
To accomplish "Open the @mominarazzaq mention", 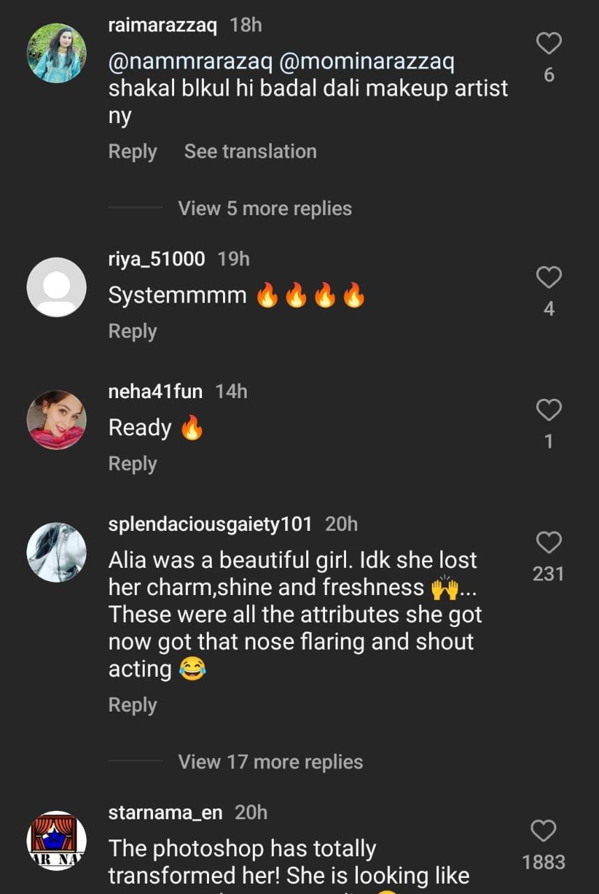I will [367, 61].
